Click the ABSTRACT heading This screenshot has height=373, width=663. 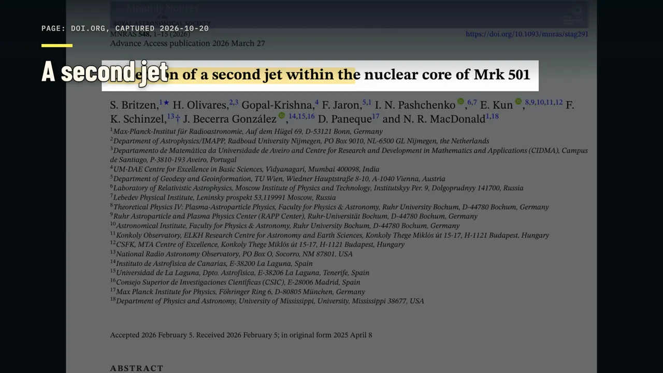click(x=137, y=368)
